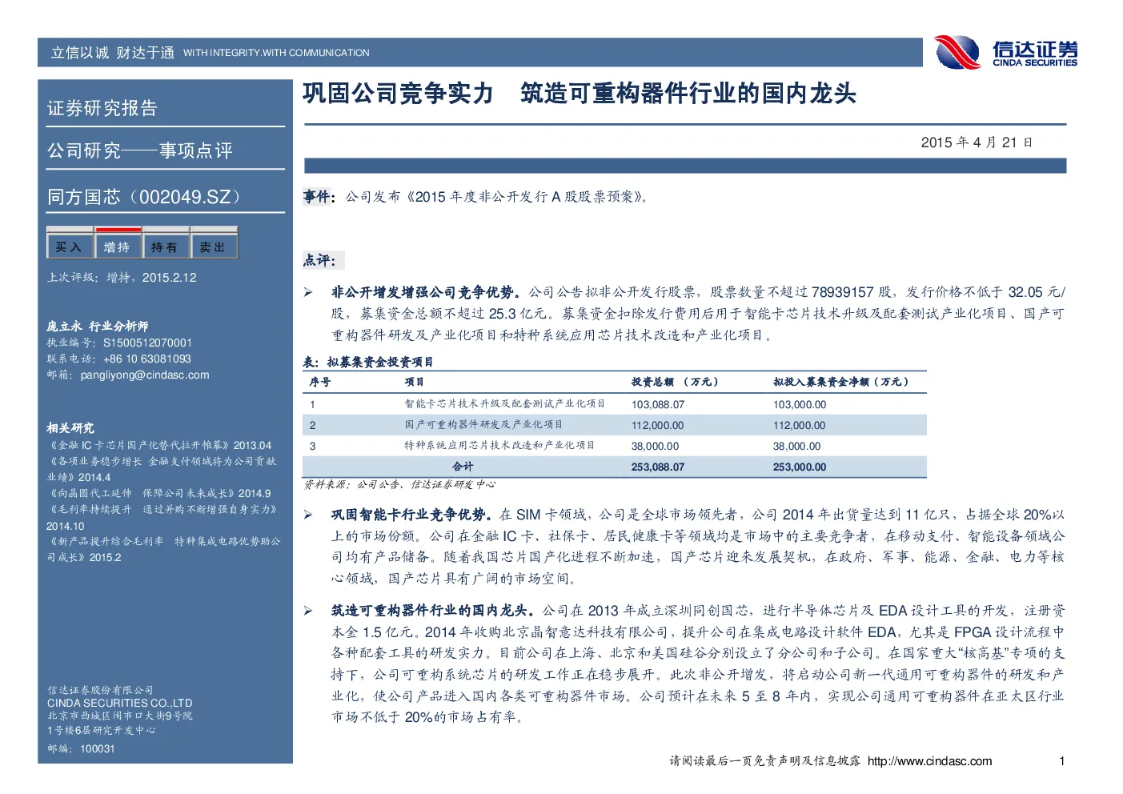The height and width of the screenshot is (794, 1123).
Task: Click the slogan 立信以诚 财达于通
Action: [113, 53]
